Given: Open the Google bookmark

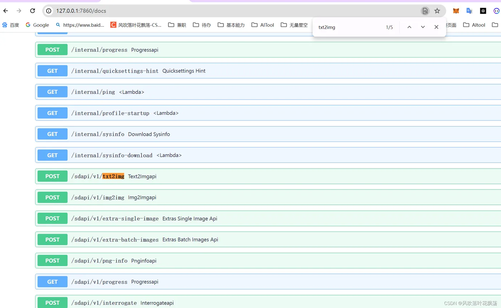Looking at the screenshot, I should tap(37, 25).
